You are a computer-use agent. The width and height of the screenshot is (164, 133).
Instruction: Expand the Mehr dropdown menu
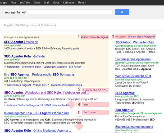[82, 2]
